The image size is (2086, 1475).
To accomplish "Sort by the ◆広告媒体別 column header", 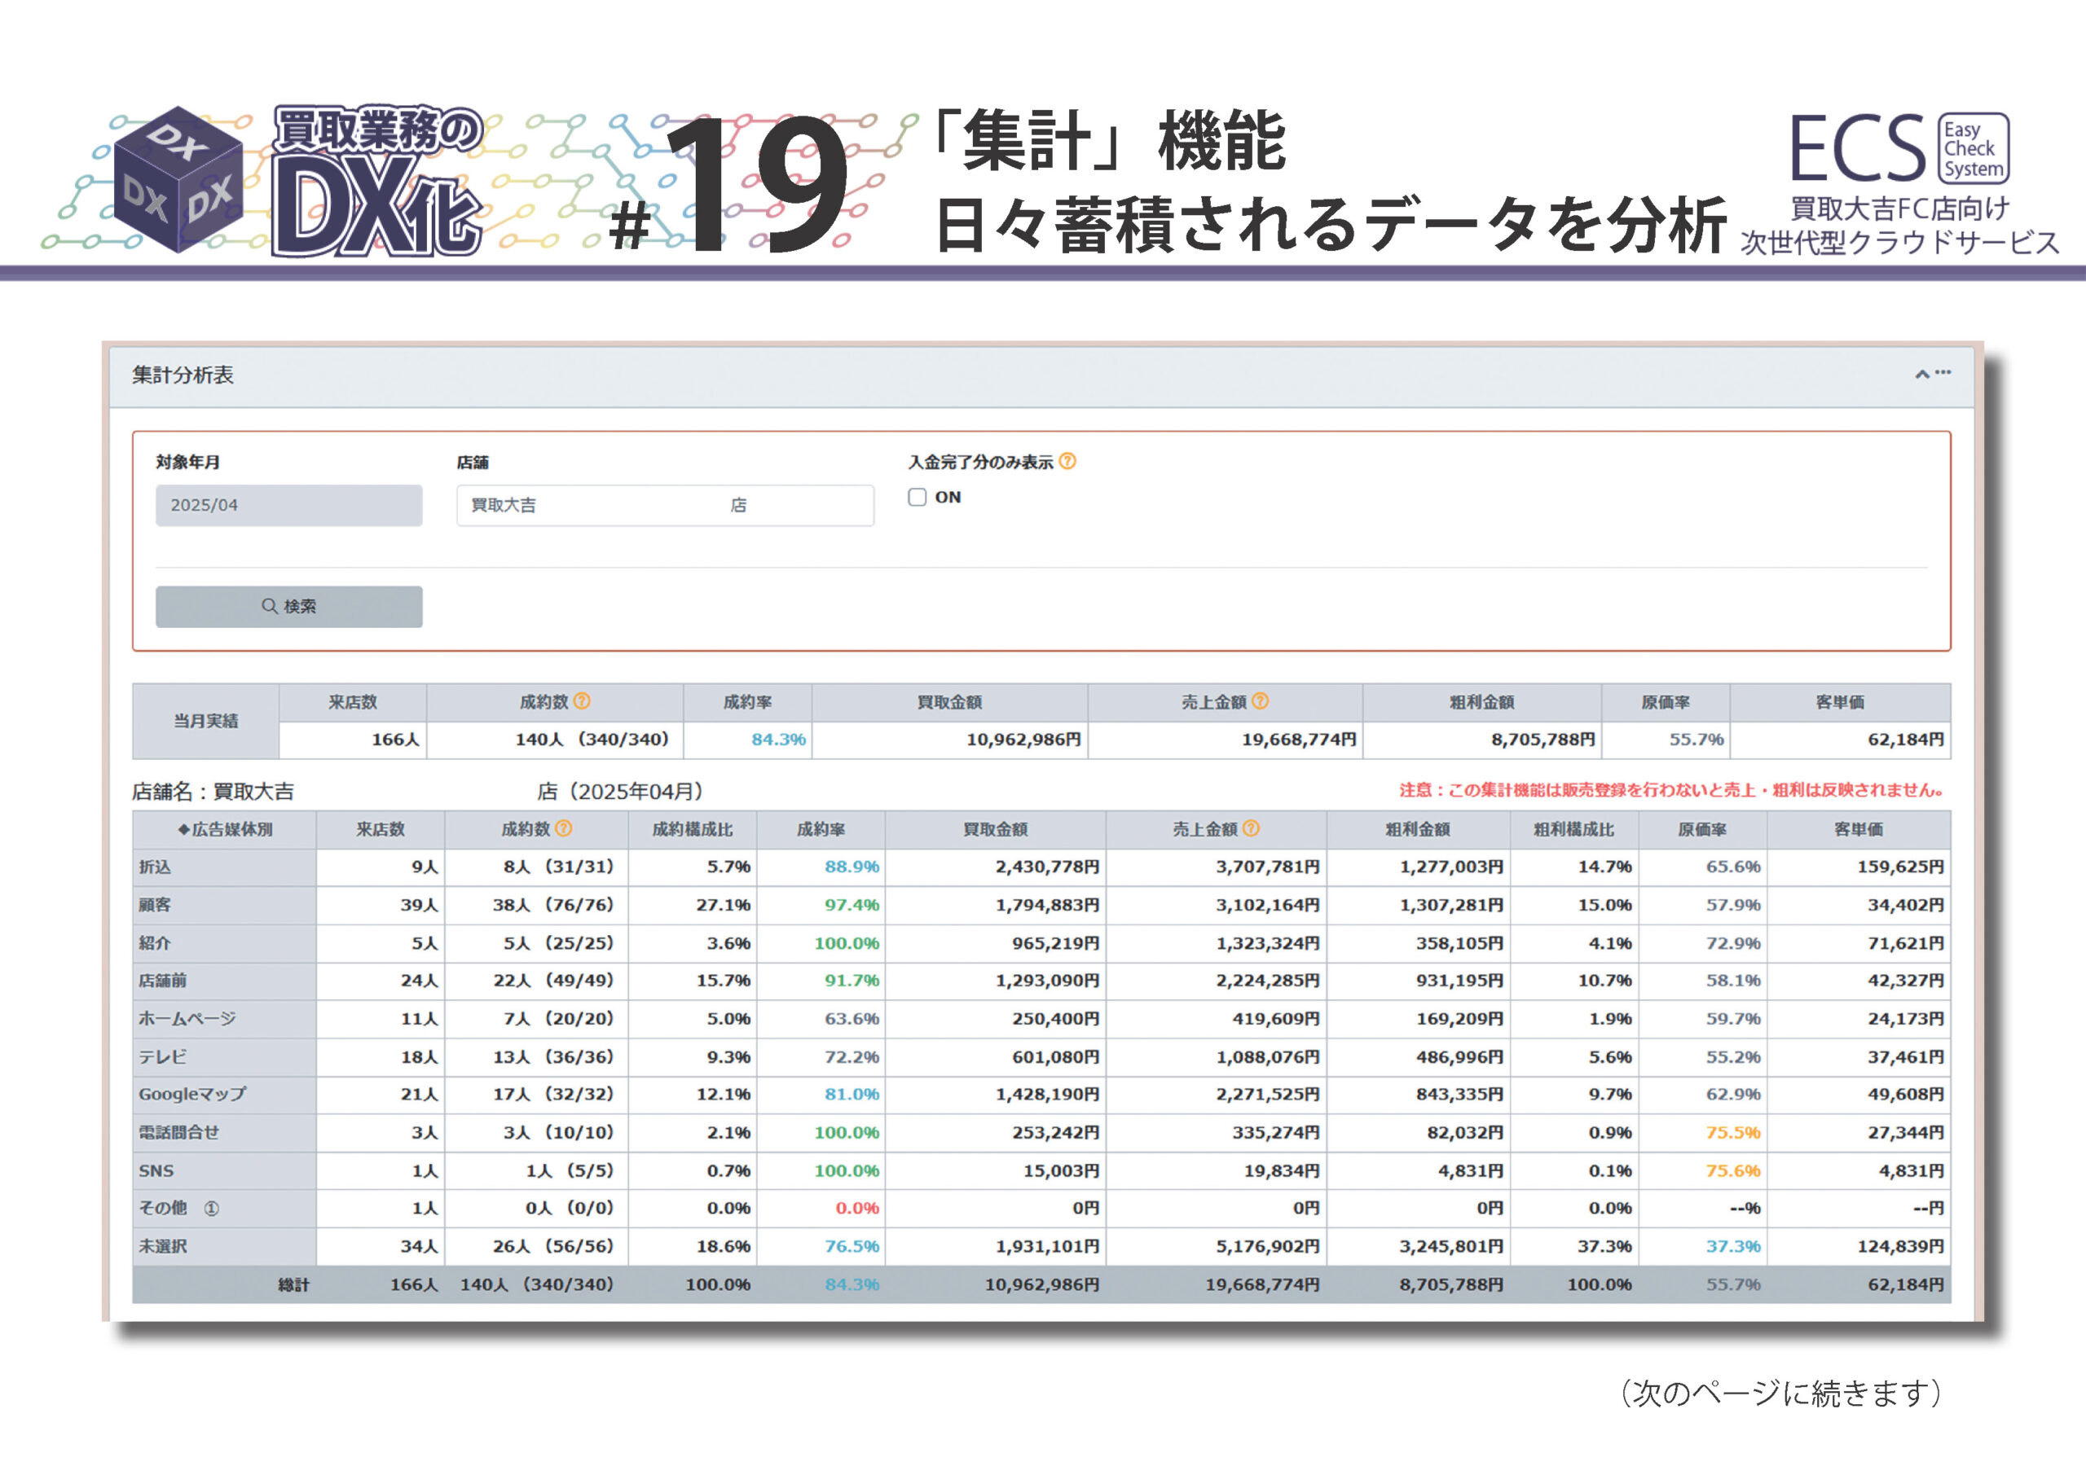I will click(x=224, y=829).
